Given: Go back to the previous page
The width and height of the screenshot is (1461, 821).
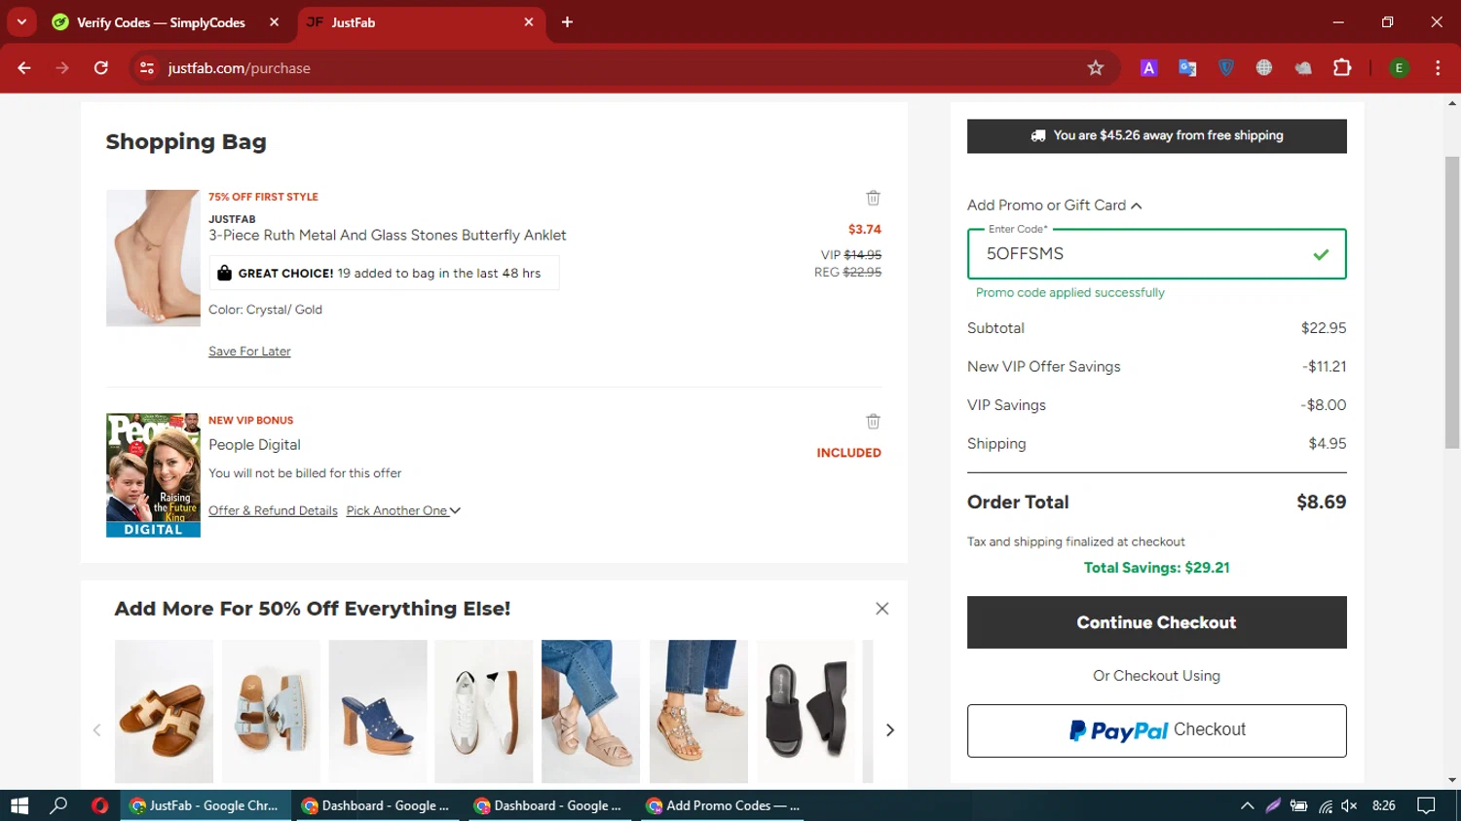Looking at the screenshot, I should coord(24,68).
